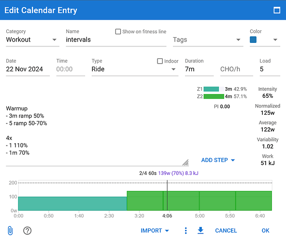Viewport: 286px width, 241px height.
Task: Confirm with the OK button
Action: tap(265, 230)
